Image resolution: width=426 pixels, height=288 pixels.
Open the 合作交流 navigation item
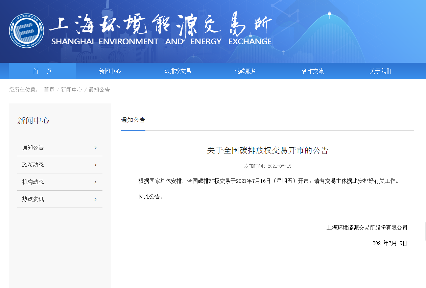[x=313, y=71]
